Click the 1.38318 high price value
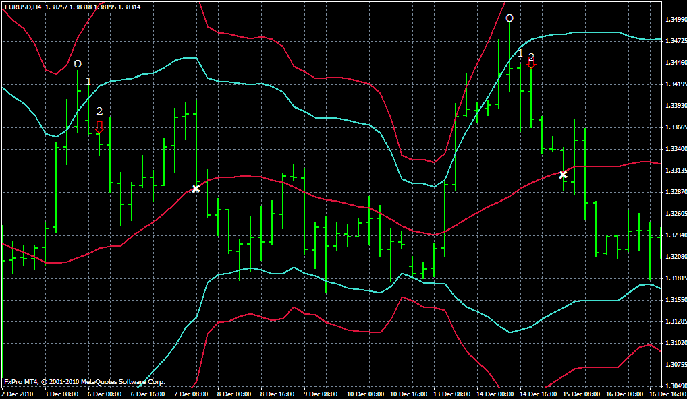 80,7
